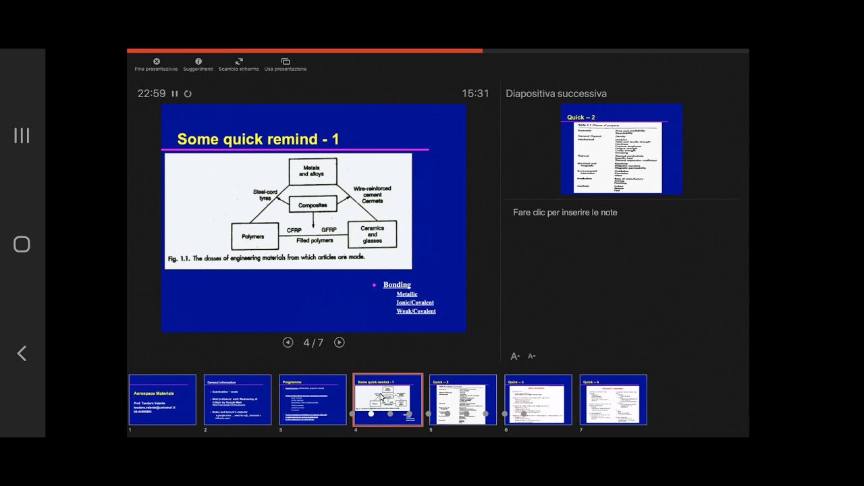864x486 pixels.
Task: Advance to next slide arrow
Action: (340, 343)
